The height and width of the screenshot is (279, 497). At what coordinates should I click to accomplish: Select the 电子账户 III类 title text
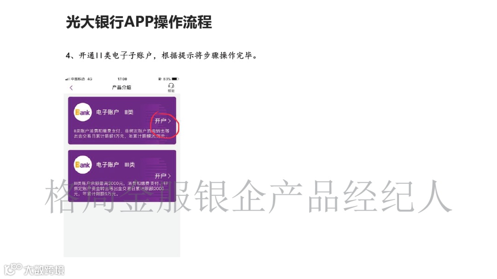point(116,165)
